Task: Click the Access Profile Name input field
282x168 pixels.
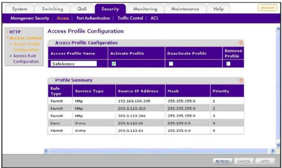Action: pyautogui.click(x=74, y=64)
